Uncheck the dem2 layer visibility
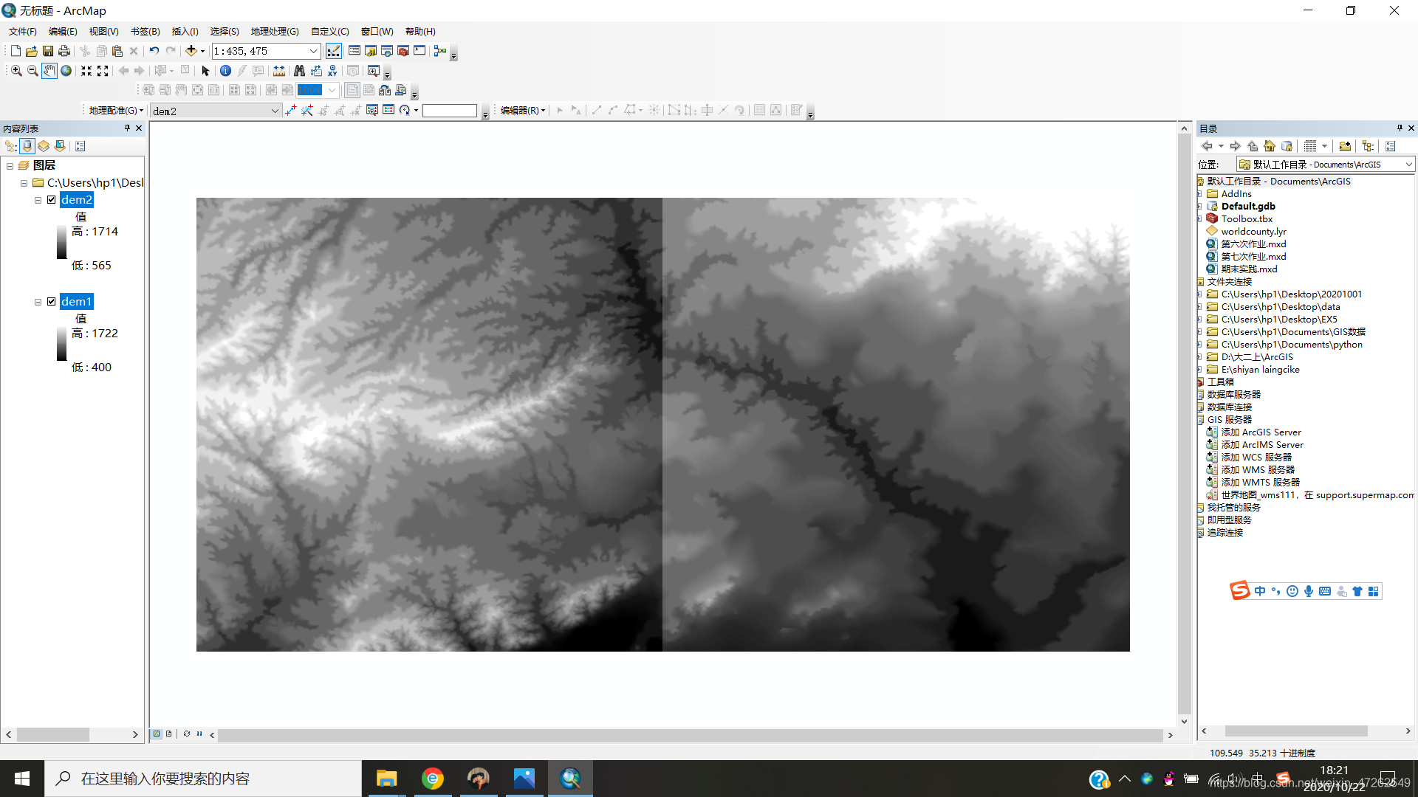 pyautogui.click(x=52, y=199)
